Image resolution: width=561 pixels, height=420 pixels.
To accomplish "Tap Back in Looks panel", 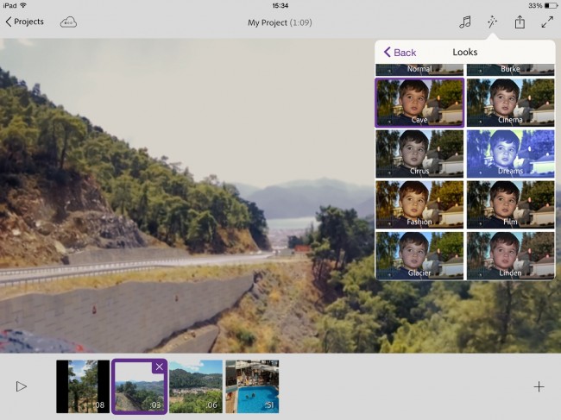I will click(x=400, y=53).
